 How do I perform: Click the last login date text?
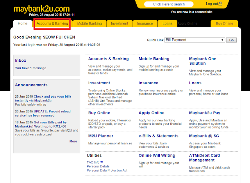pyautogui.click(x=57, y=45)
